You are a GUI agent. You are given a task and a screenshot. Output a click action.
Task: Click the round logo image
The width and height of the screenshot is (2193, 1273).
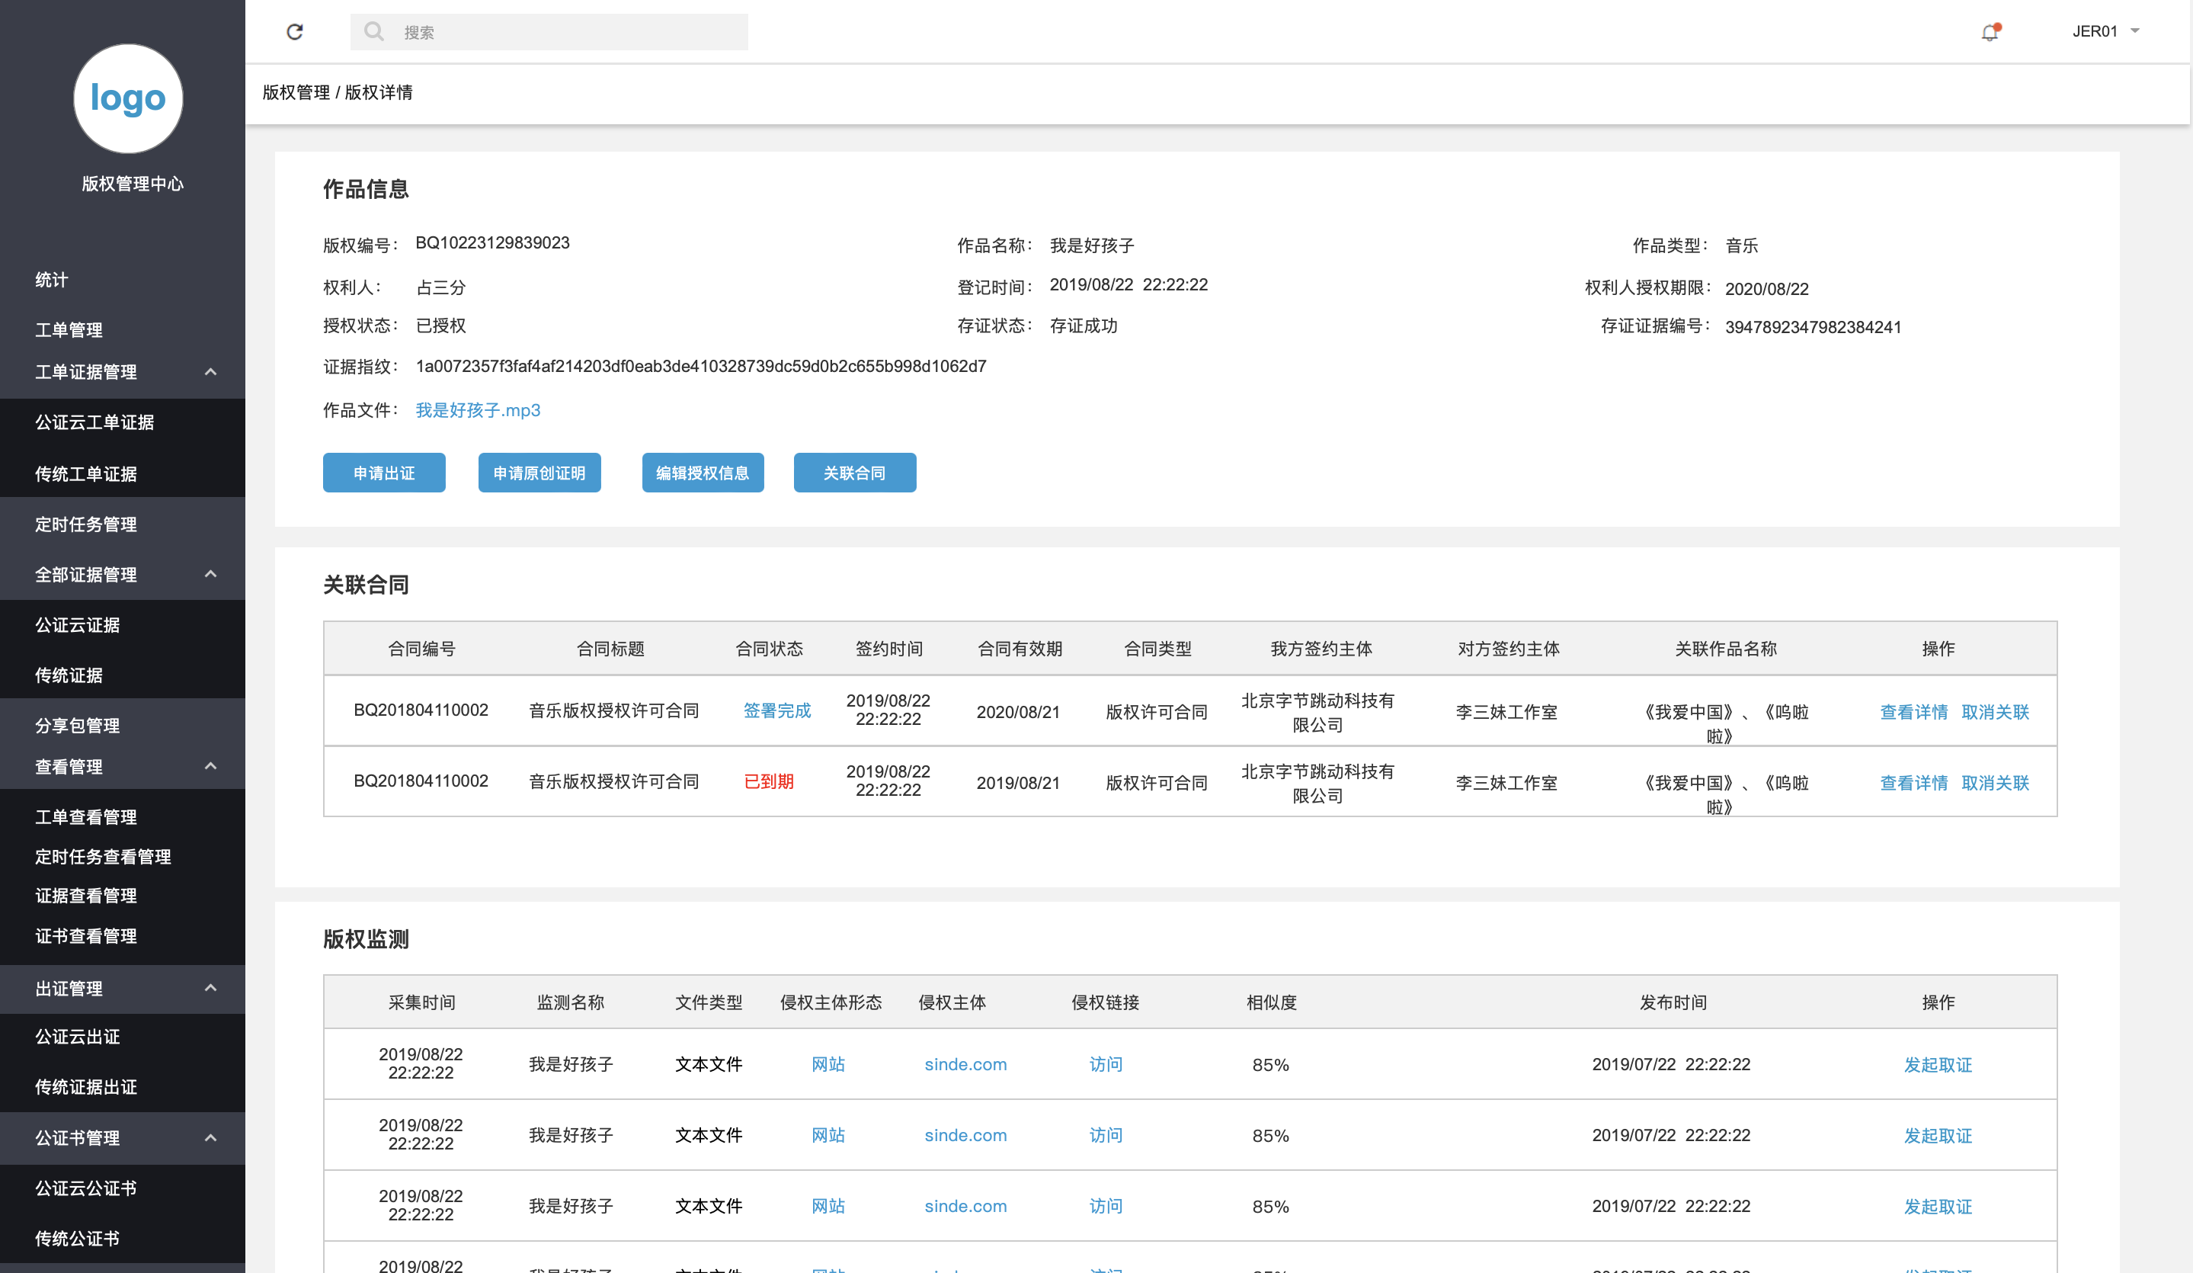(x=128, y=98)
